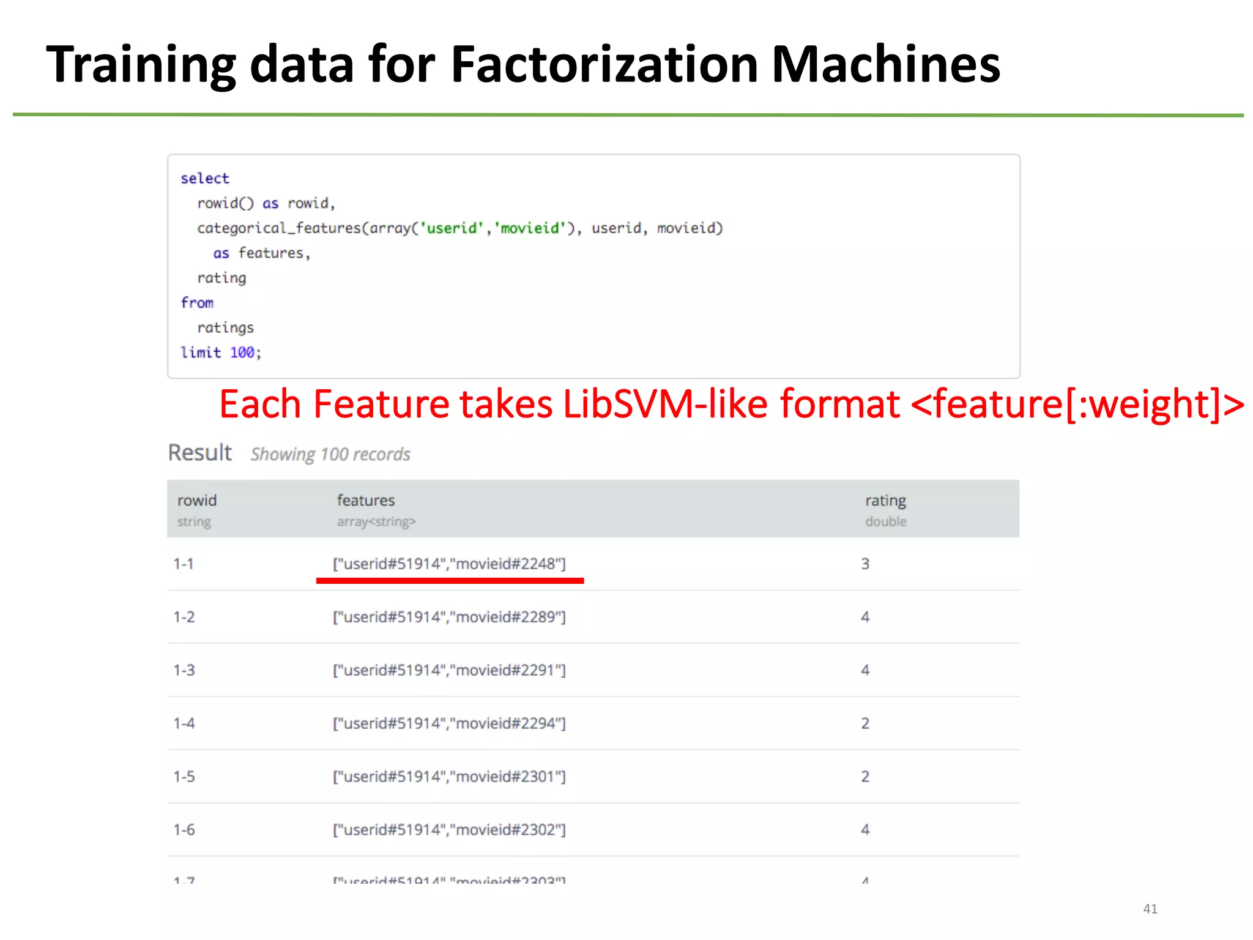
Task: Click the slide title 'Training data for Factorization Machines'
Action: (x=523, y=65)
